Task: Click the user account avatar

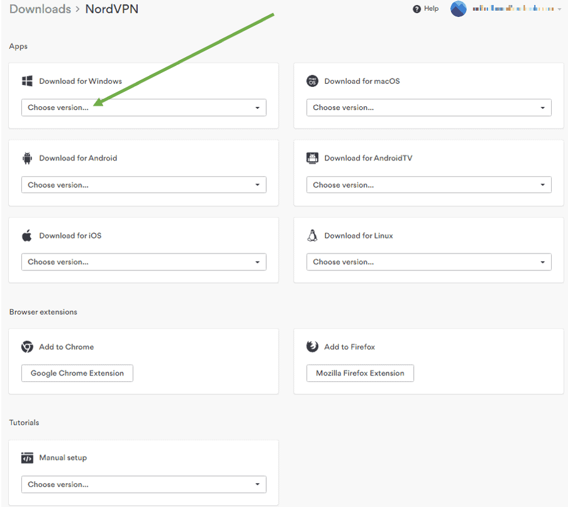Action: [459, 9]
